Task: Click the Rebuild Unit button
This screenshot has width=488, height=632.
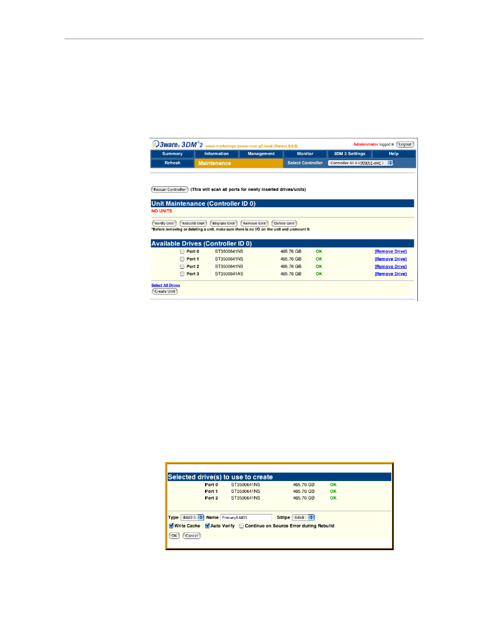Action: (x=193, y=223)
